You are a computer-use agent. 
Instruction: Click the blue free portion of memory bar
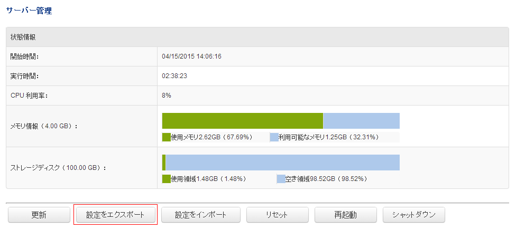(x=361, y=121)
